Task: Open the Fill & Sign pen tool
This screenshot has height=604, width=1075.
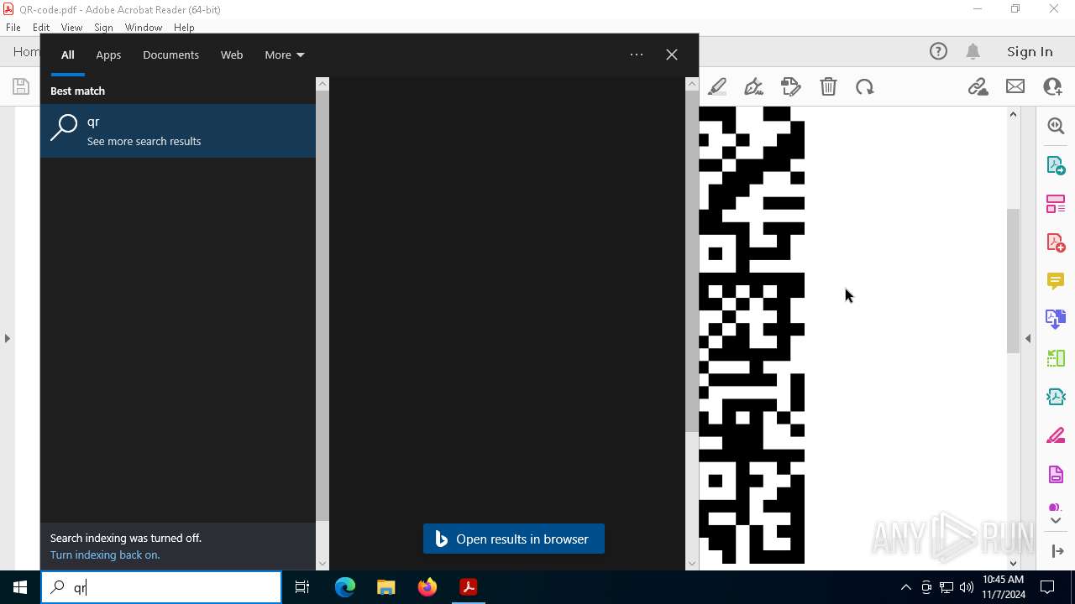Action: point(753,86)
